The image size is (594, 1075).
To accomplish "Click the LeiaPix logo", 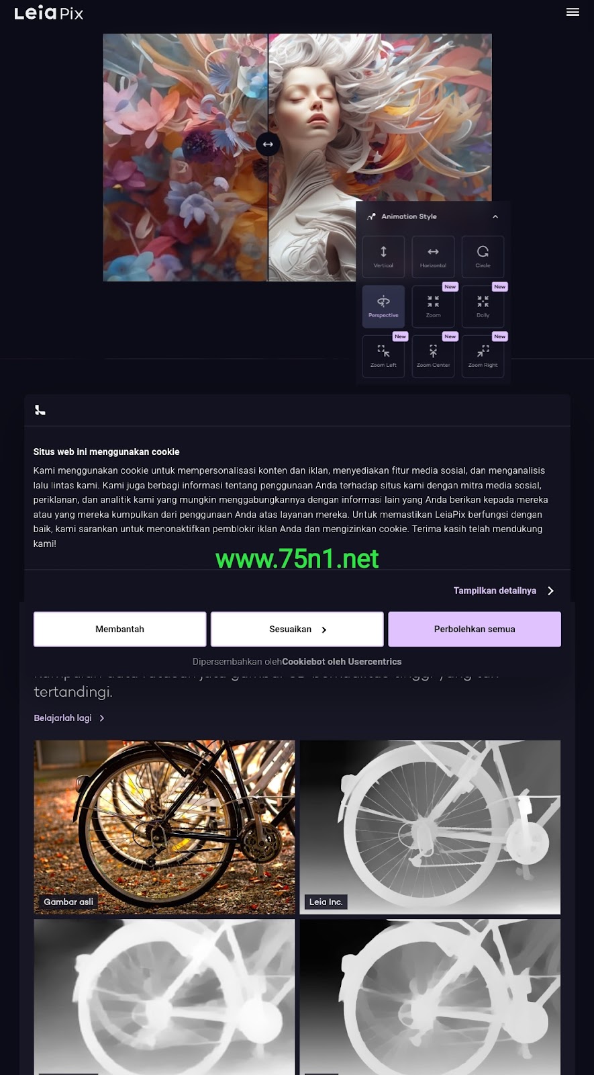I will 49,13.
